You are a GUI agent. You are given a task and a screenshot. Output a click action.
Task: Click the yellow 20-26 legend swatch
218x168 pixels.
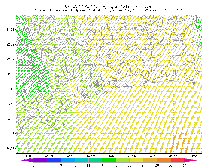pos(137,160)
